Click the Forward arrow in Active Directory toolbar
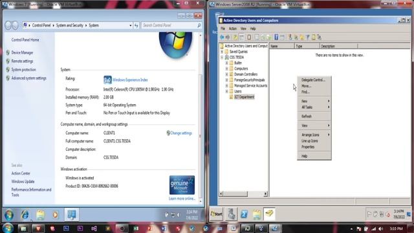 point(228,38)
